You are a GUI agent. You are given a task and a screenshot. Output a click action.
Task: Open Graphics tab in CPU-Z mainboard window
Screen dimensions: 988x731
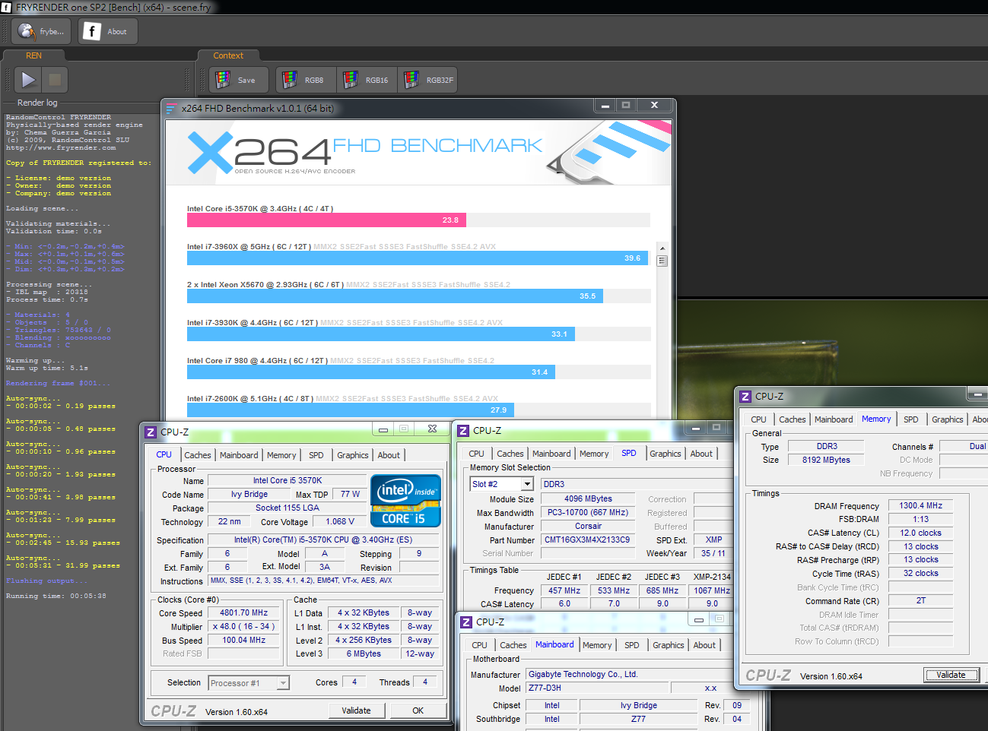[669, 645]
